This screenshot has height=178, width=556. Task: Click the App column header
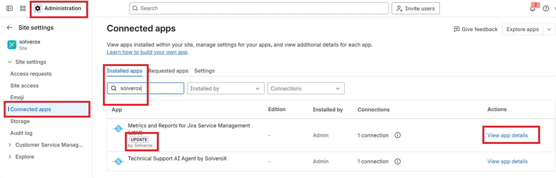tap(117, 109)
